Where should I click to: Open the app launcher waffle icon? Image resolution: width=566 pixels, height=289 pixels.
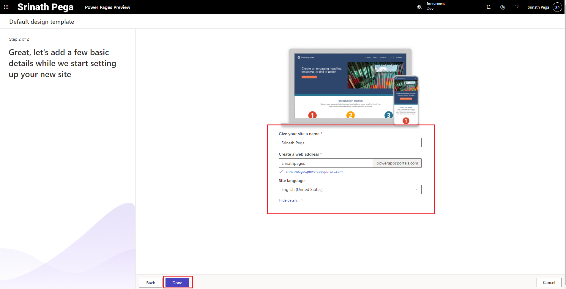pyautogui.click(x=6, y=7)
